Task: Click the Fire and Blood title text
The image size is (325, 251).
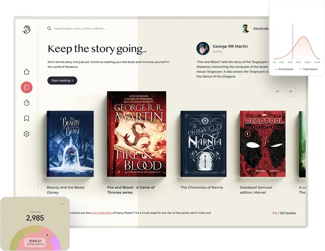Action: tap(131, 190)
